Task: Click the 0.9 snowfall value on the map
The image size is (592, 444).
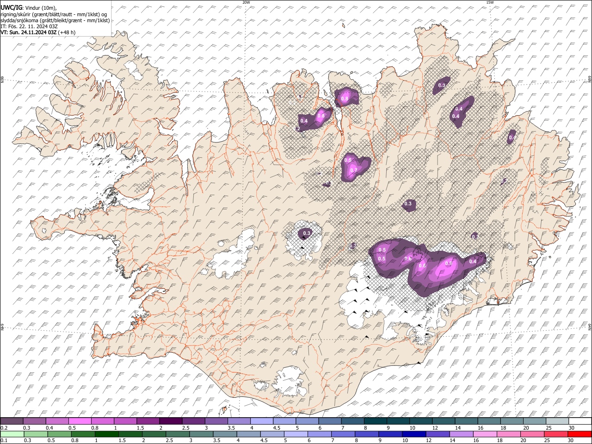Action: [448, 263]
